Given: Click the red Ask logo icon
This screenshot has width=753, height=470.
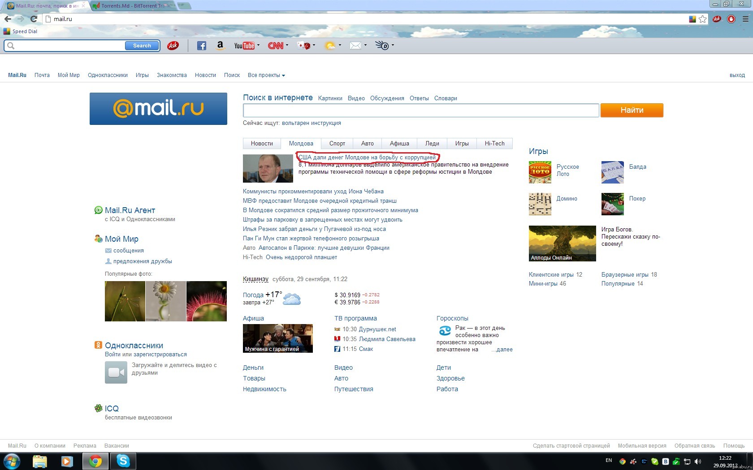Looking at the screenshot, I should 173,46.
